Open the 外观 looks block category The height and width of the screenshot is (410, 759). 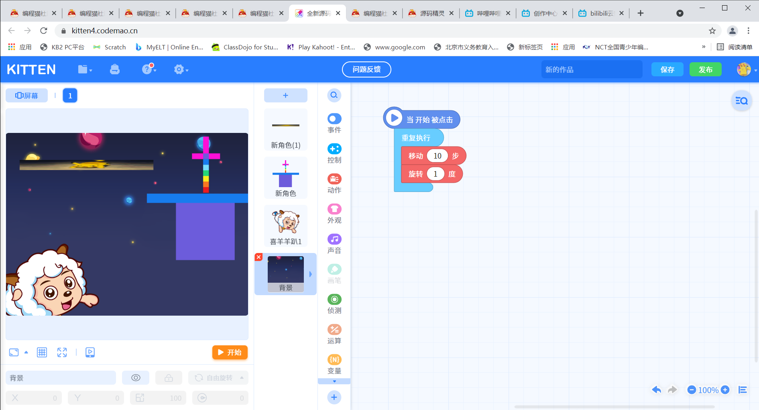pyautogui.click(x=334, y=214)
